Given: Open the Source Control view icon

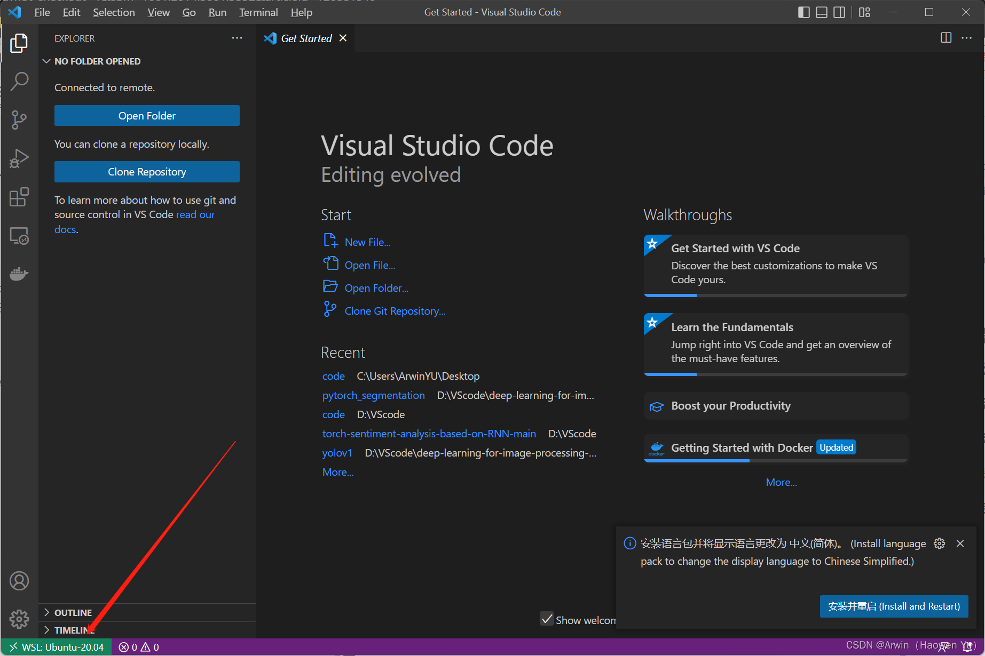Looking at the screenshot, I should tap(19, 120).
